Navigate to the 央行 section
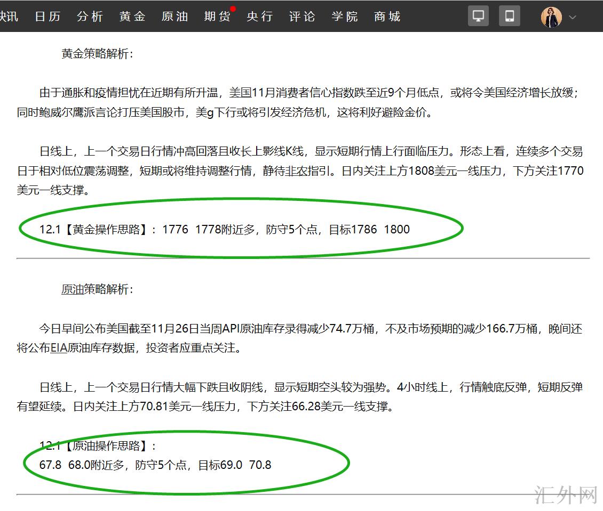603x511 pixels. pyautogui.click(x=259, y=17)
